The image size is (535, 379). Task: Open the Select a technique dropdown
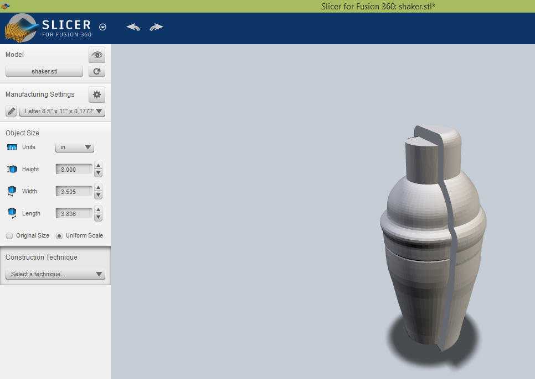55,274
